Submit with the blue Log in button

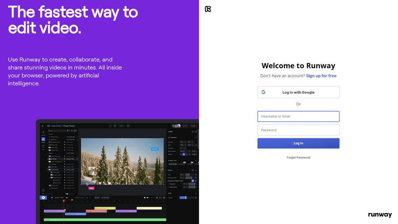(x=298, y=143)
